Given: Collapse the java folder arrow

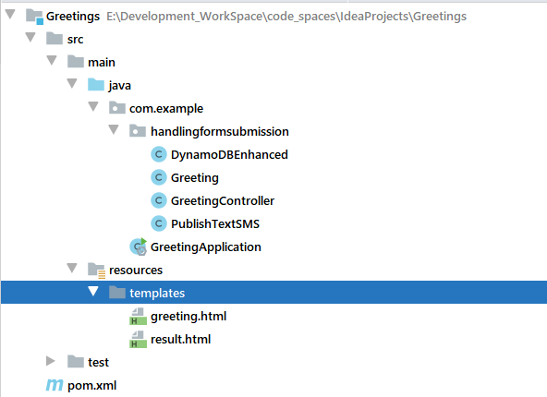Looking at the screenshot, I should [72, 83].
